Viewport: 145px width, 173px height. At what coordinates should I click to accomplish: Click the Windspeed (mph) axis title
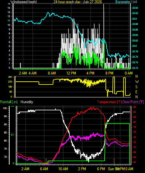coord(24,2)
